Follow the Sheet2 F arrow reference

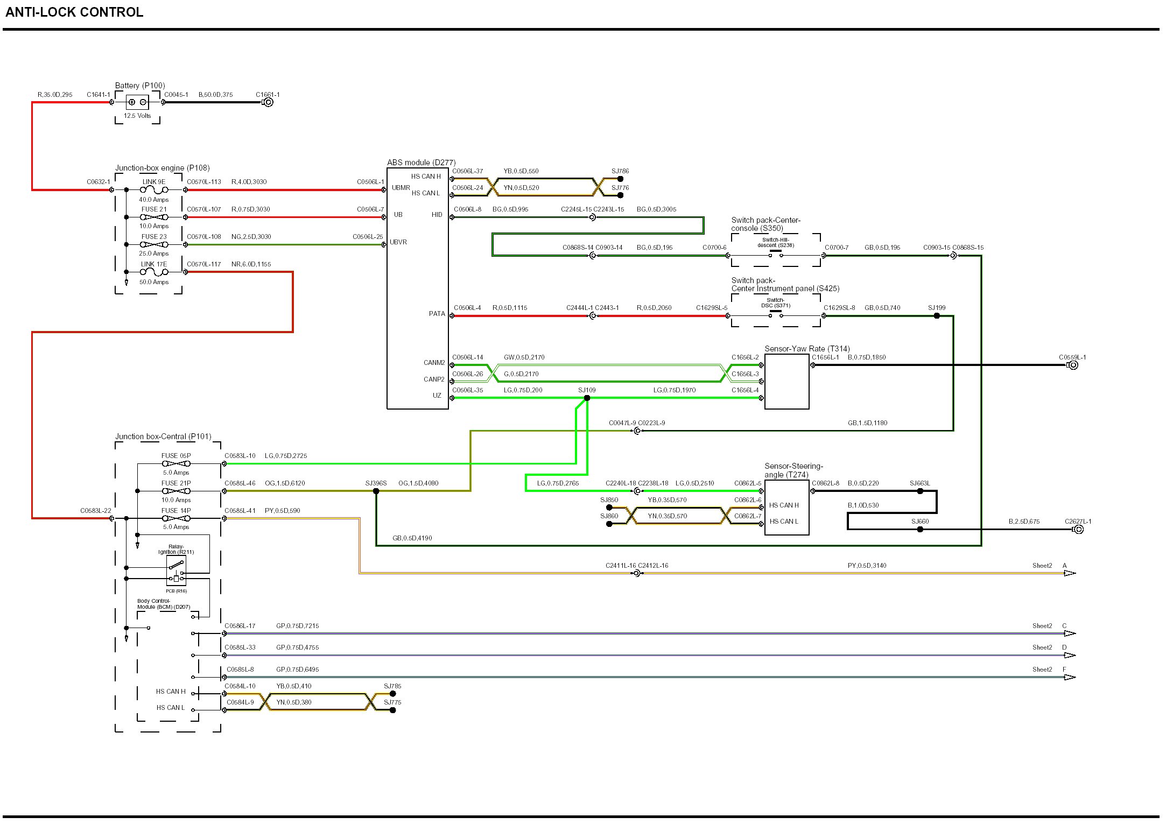[1070, 677]
